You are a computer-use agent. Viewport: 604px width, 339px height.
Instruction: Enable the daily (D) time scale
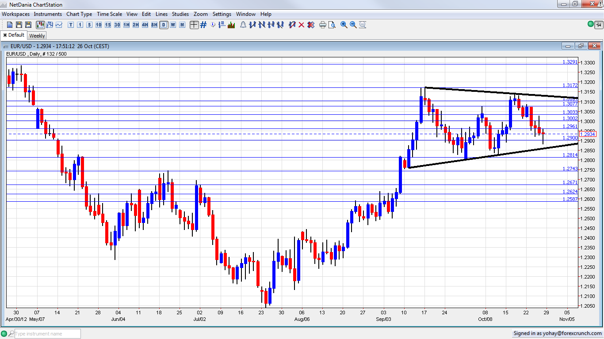(x=164, y=25)
